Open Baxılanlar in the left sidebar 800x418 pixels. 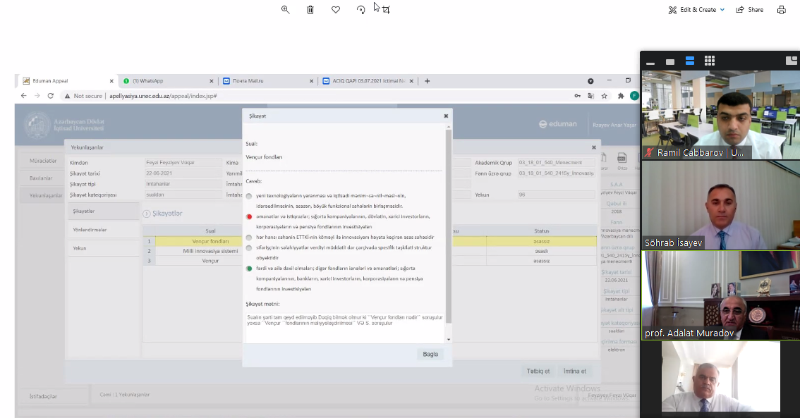[41, 178]
